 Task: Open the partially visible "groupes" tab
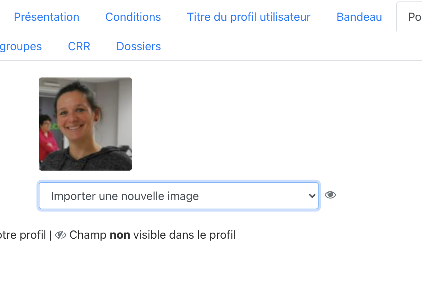coord(21,47)
